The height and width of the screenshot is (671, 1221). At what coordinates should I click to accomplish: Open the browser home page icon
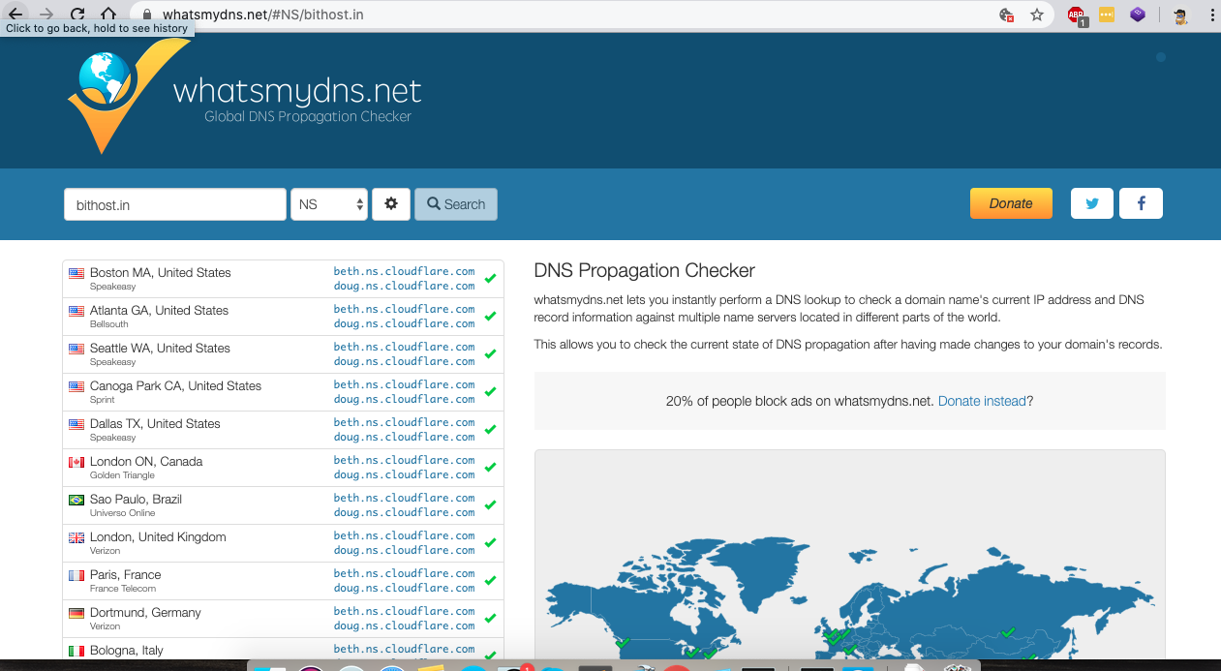[x=108, y=15]
